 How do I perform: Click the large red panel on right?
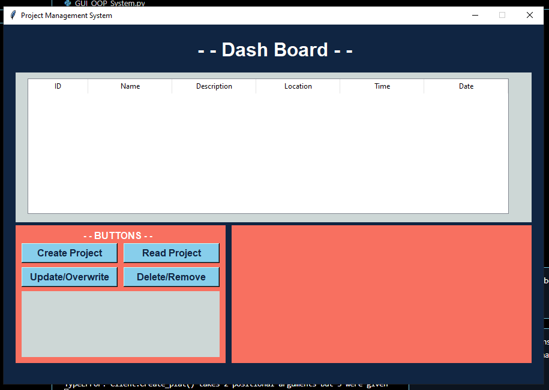(381, 294)
